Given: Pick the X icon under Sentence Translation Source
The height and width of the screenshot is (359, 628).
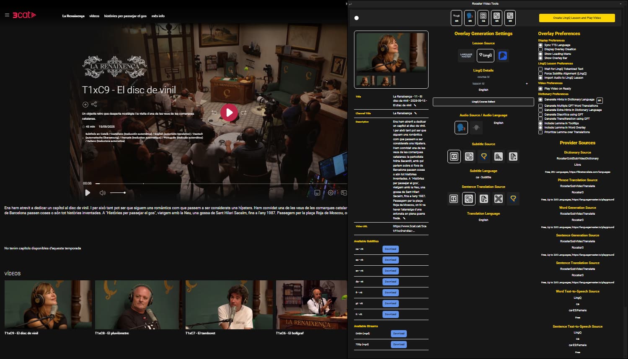Looking at the screenshot, I should [498, 199].
